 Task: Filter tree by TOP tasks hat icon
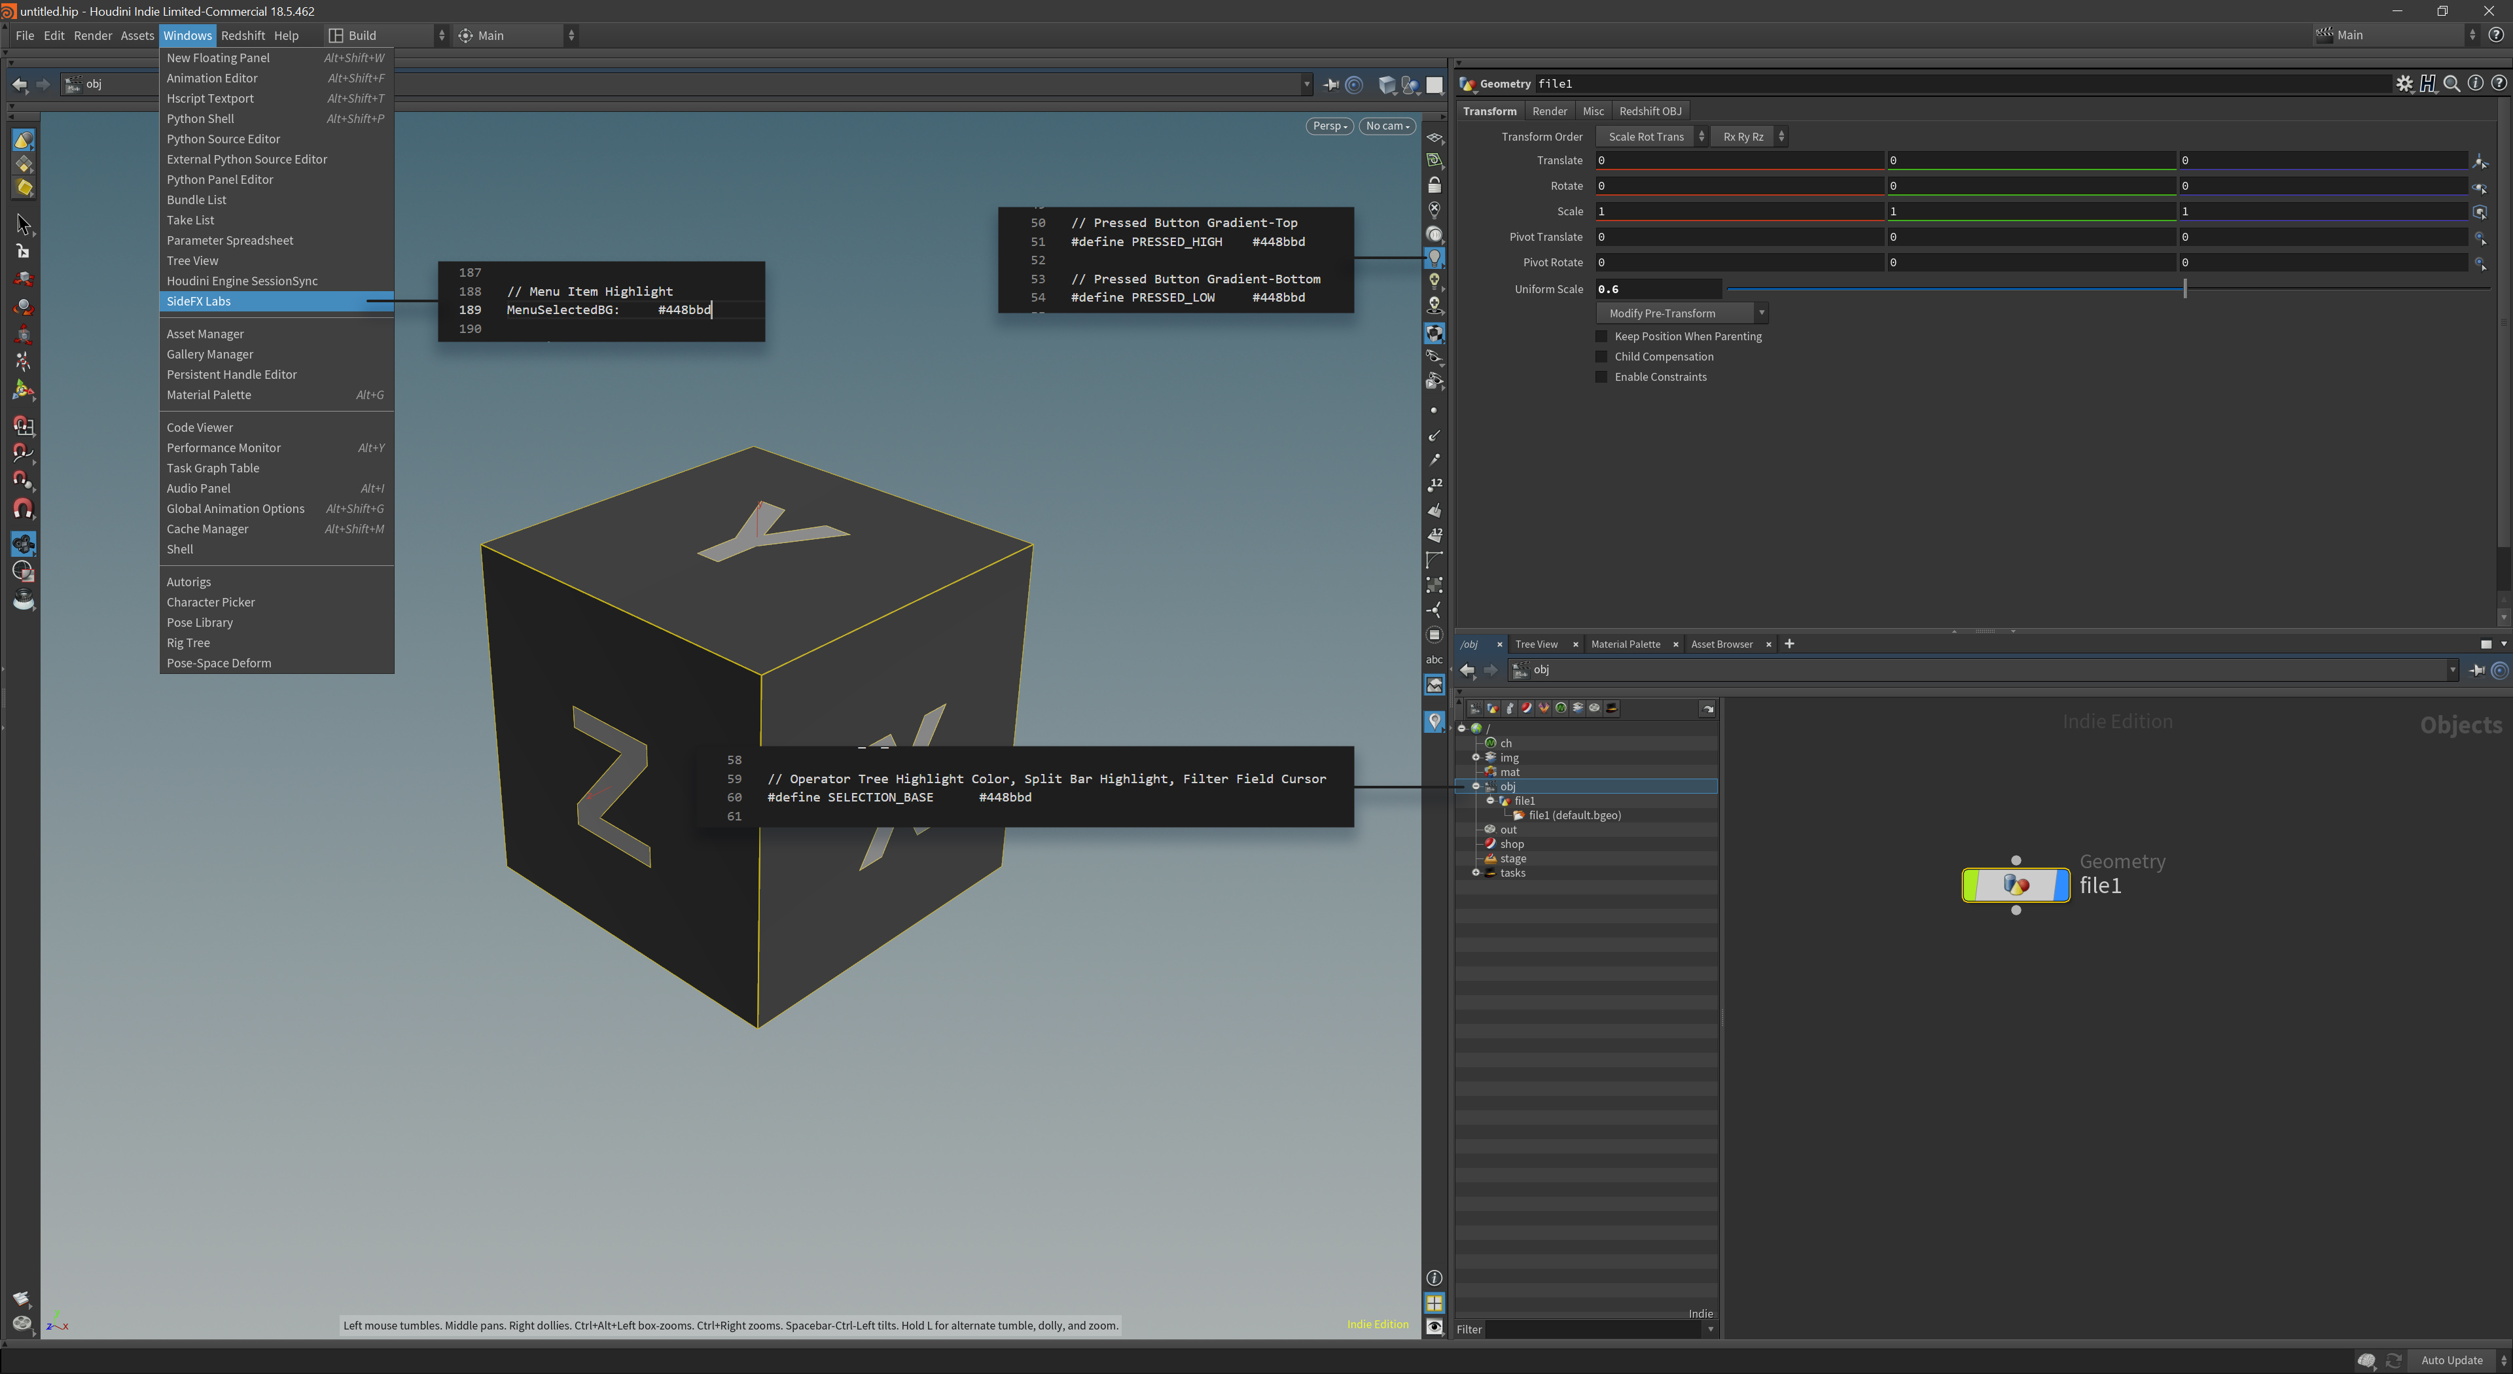tap(1612, 708)
